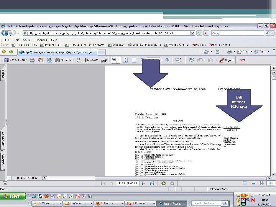Open the Favorites menu
Viewport: 276px width, 207px height.
[41, 40]
